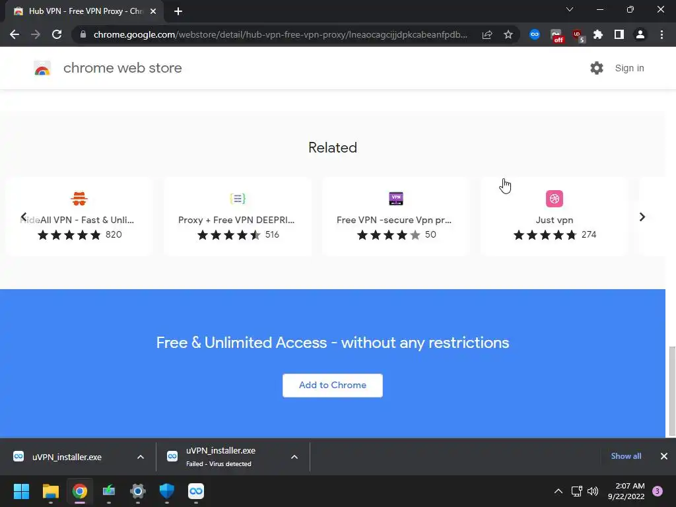Click the Chrome Web Store logo

click(x=42, y=68)
